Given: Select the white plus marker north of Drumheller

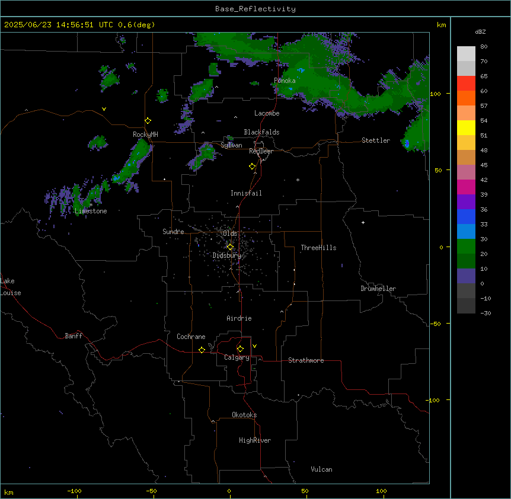Looking at the screenshot, I should pyautogui.click(x=363, y=222).
